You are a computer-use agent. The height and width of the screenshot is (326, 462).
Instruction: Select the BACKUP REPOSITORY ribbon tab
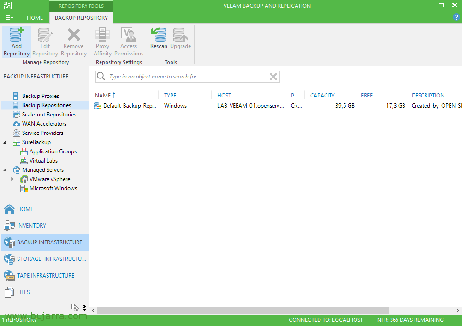click(81, 18)
